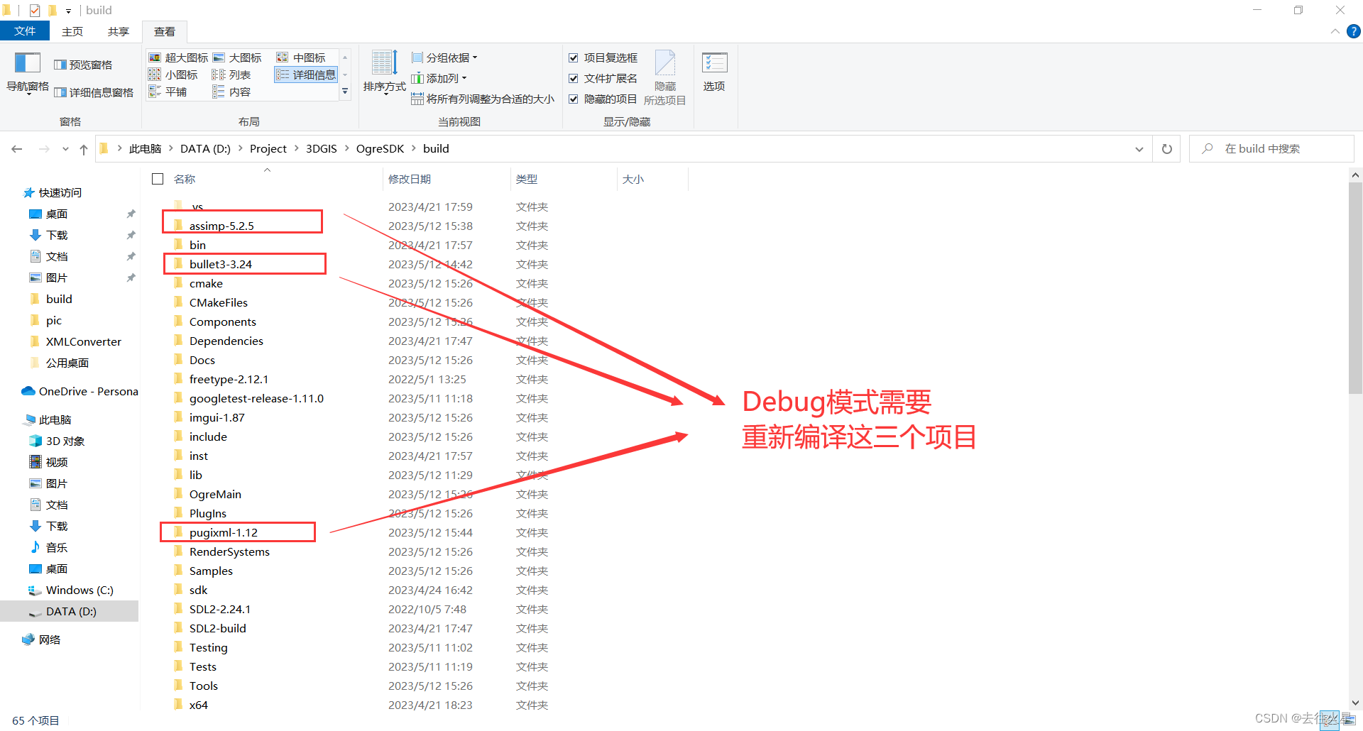Select the SDL2-2.24.1 folder
Viewport: 1363px width, 731px height.
(220, 609)
